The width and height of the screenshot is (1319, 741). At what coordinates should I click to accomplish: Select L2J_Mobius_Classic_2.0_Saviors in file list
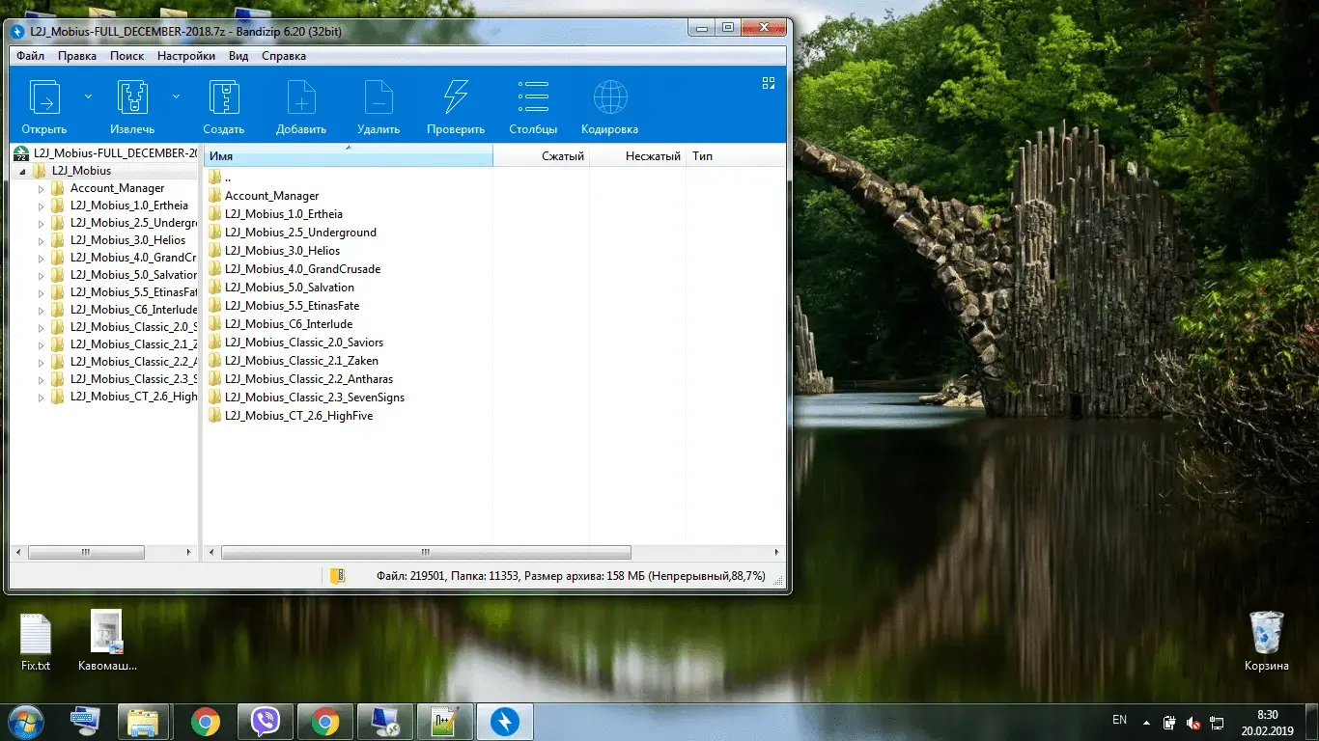tap(303, 343)
